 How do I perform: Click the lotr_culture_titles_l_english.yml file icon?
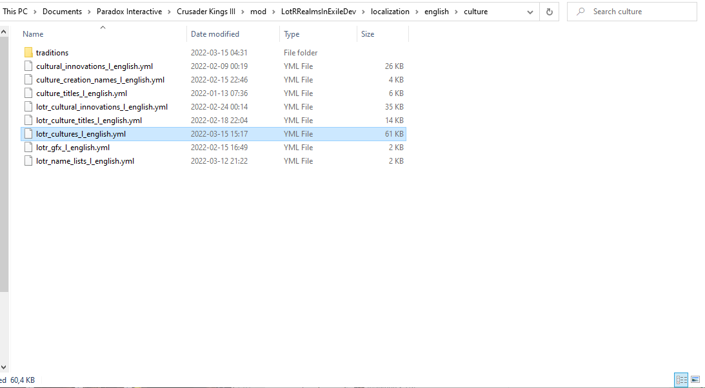[x=28, y=120]
